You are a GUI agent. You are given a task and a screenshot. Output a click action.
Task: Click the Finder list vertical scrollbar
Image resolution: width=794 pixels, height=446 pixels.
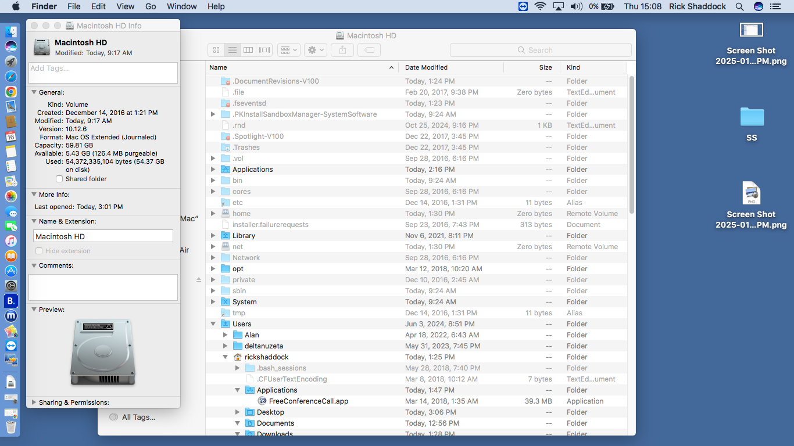click(631, 145)
